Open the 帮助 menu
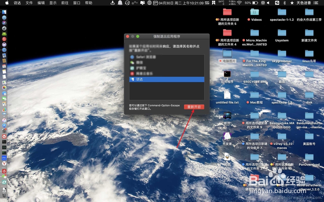Viewport: 324px width, 202px height. [89, 3]
